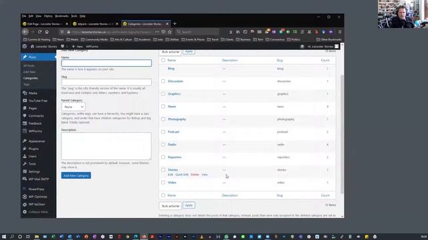Open Firefox downloads arrow icon
The width and height of the screenshot is (428, 240).
[x=231, y=32]
